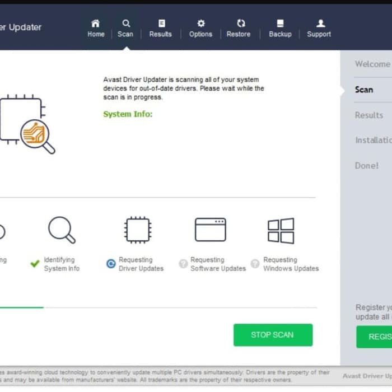Screen dimensions: 392x392
Task: Click the Windows logo icon above Windows Updates
Action: pyautogui.click(x=281, y=231)
